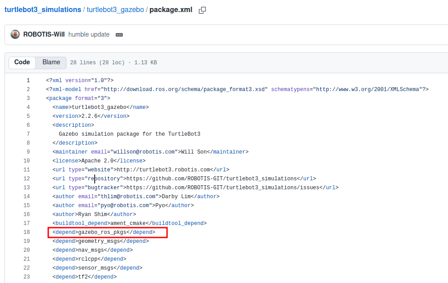Open the "humble update" commit
The height and width of the screenshot is (283, 448).
(89, 34)
